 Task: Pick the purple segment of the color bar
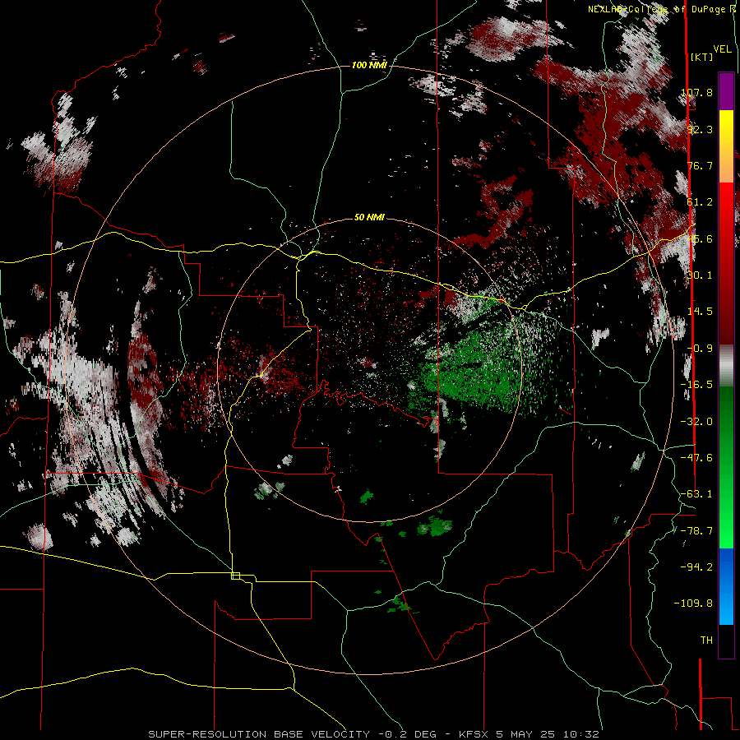click(x=726, y=91)
